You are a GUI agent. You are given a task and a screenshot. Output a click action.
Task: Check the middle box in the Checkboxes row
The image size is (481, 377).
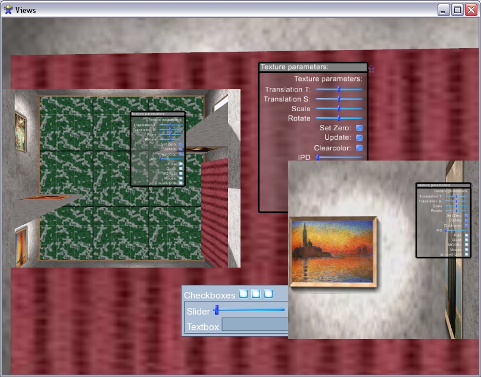[x=256, y=294]
